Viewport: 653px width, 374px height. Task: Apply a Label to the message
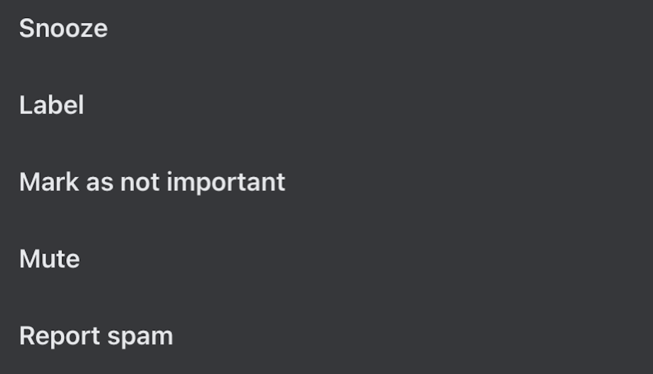tap(51, 105)
